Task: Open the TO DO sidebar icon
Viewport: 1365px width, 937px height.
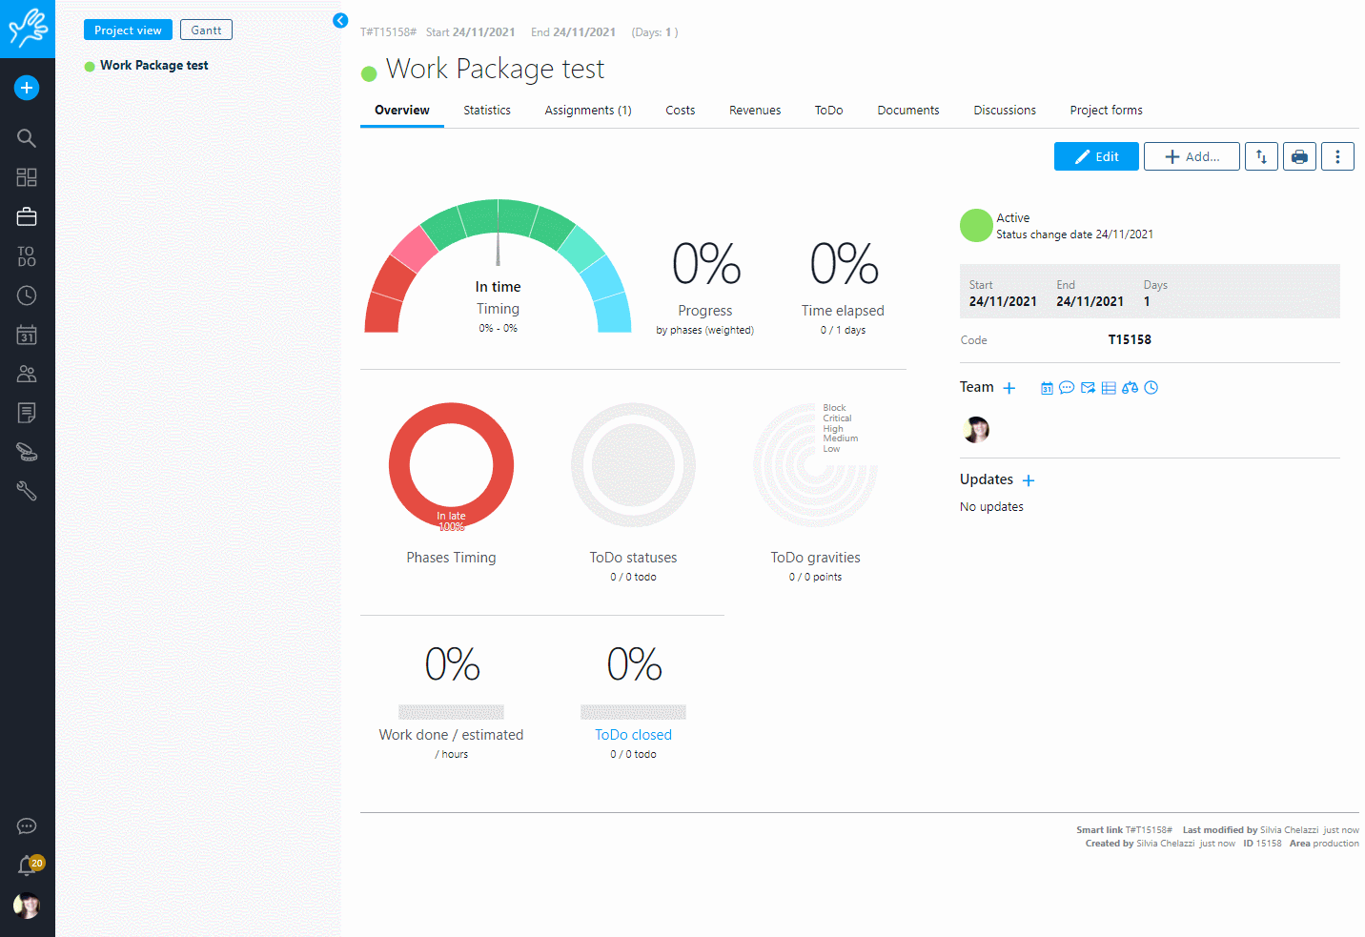Action: [x=27, y=256]
